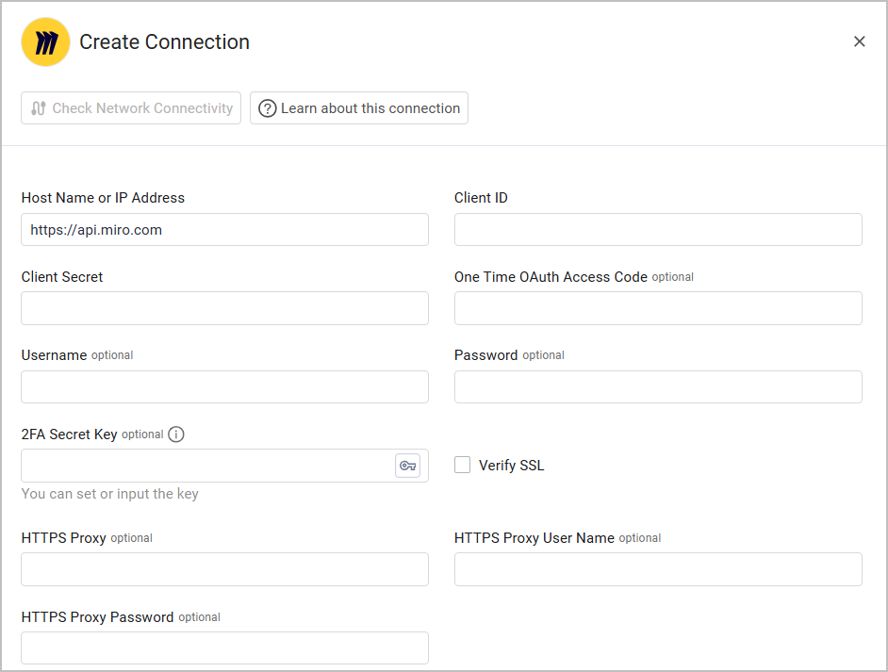Select the Password input field
888x672 pixels.
tap(658, 386)
